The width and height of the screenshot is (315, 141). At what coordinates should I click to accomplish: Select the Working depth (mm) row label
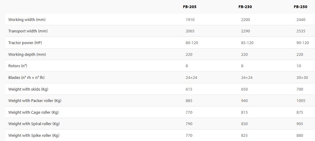tap(27, 54)
